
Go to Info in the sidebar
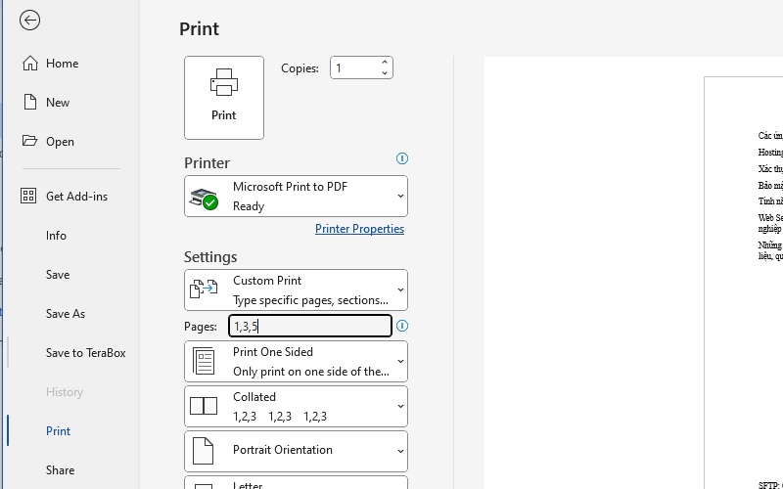pyautogui.click(x=56, y=236)
